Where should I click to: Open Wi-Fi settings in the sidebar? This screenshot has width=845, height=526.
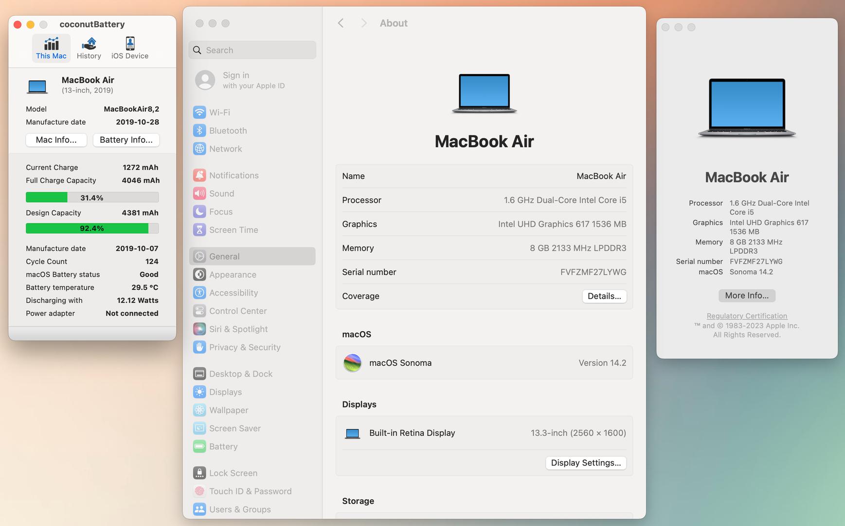[219, 113]
